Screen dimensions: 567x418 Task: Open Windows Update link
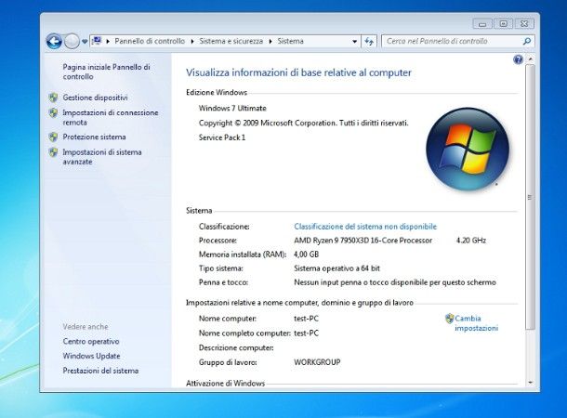click(91, 356)
